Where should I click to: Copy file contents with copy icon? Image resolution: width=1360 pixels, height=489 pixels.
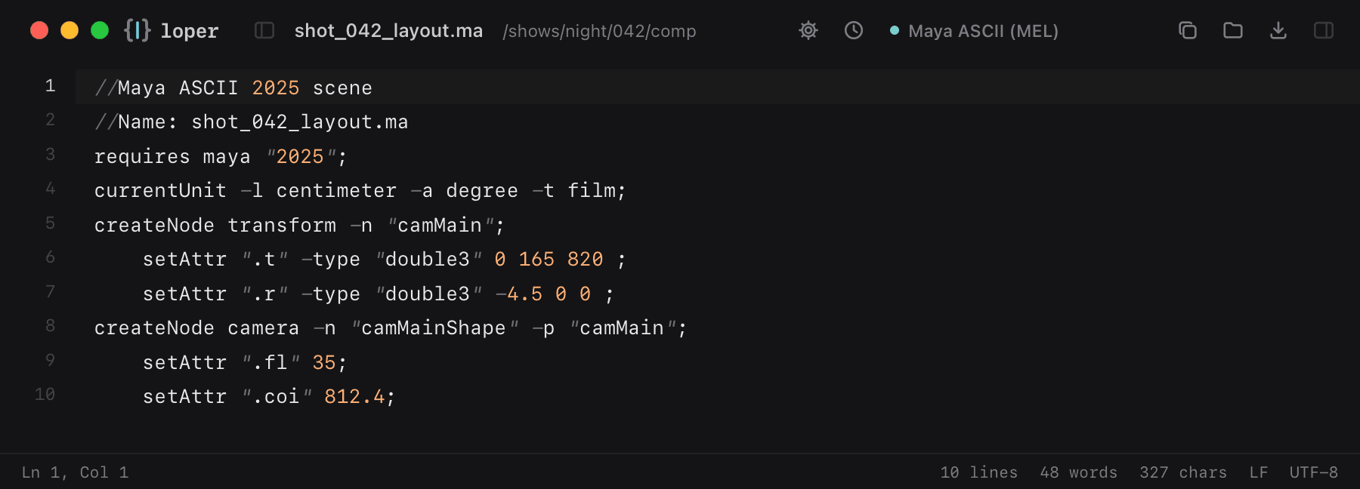click(x=1188, y=30)
